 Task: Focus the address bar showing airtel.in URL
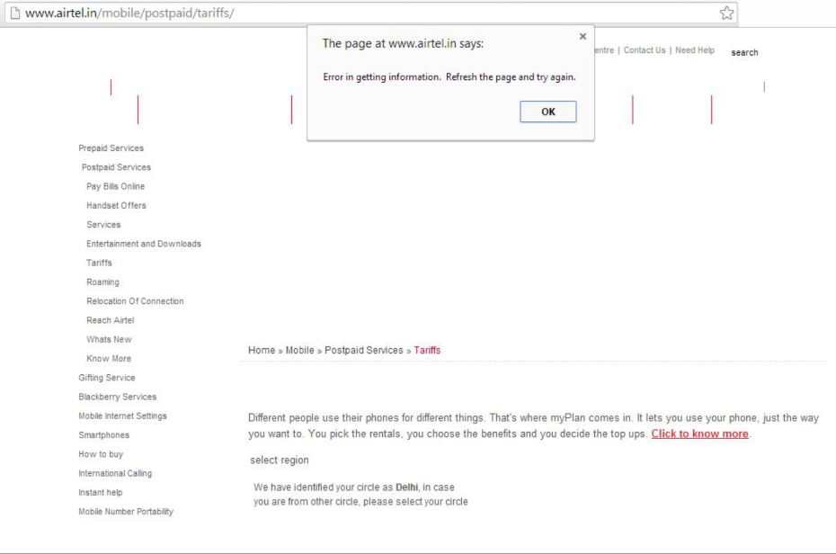(370, 13)
